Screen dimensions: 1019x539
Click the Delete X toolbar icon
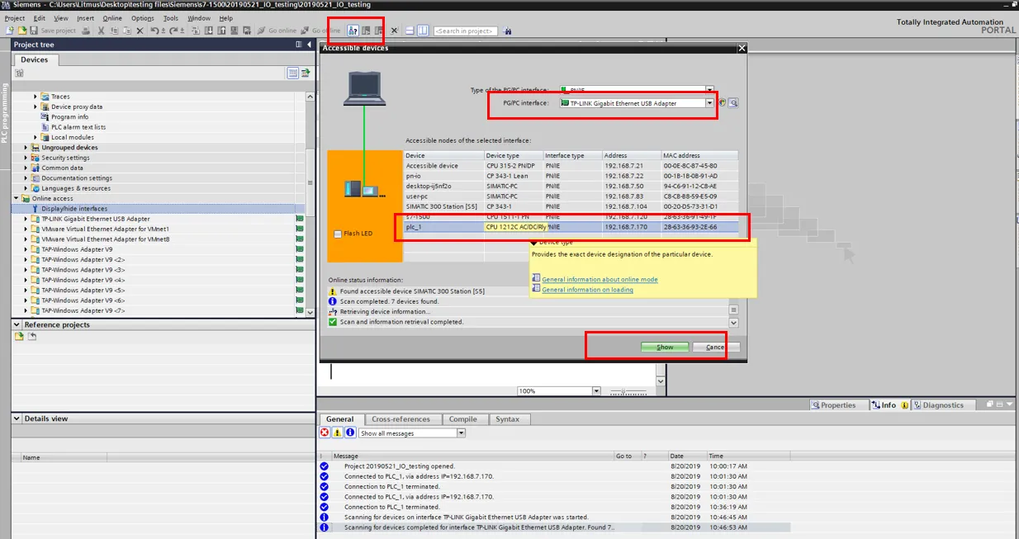pos(140,31)
